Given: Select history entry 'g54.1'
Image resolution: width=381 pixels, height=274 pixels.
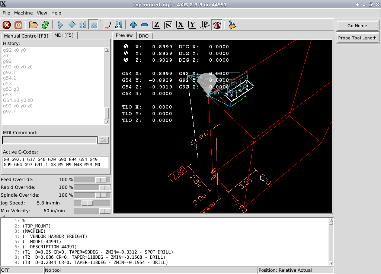Looking at the screenshot, I should pos(9,78).
